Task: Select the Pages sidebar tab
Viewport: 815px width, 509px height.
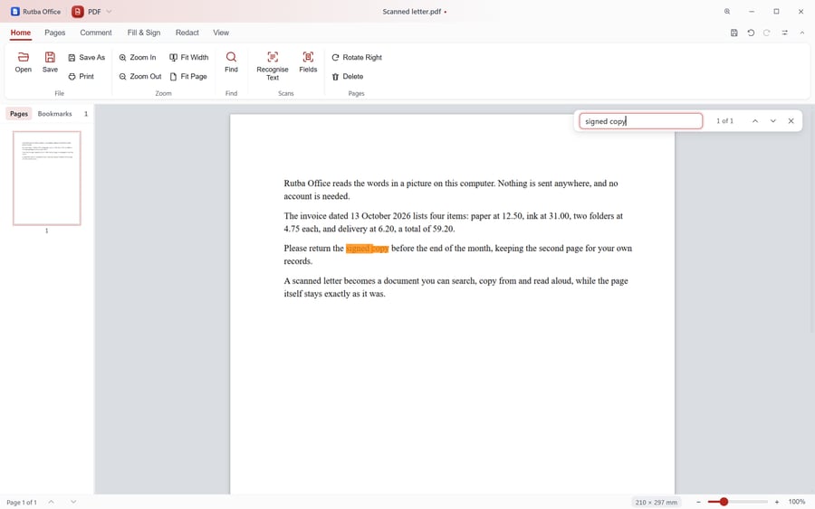Action: click(19, 114)
